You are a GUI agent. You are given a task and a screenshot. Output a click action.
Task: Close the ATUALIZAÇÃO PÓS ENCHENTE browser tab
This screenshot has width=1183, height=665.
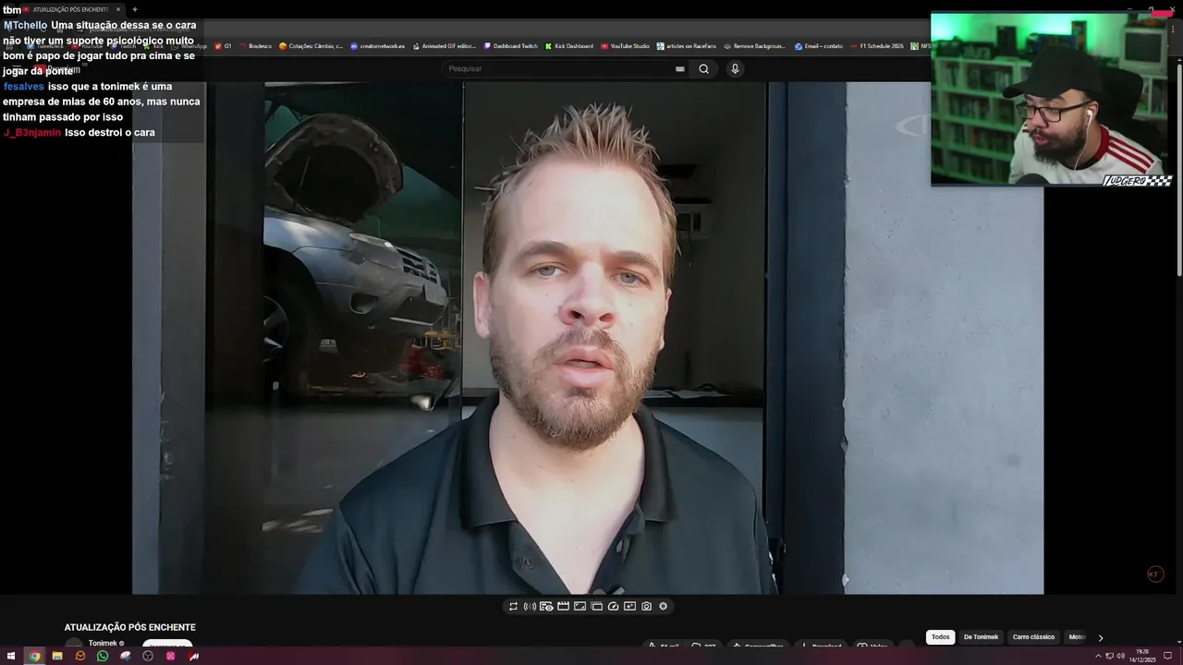(x=118, y=9)
